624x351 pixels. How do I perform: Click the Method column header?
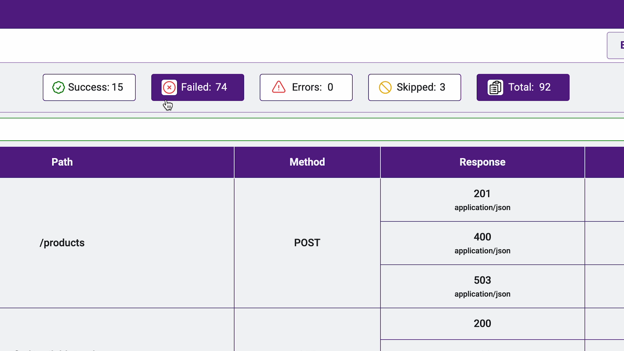[x=307, y=162]
